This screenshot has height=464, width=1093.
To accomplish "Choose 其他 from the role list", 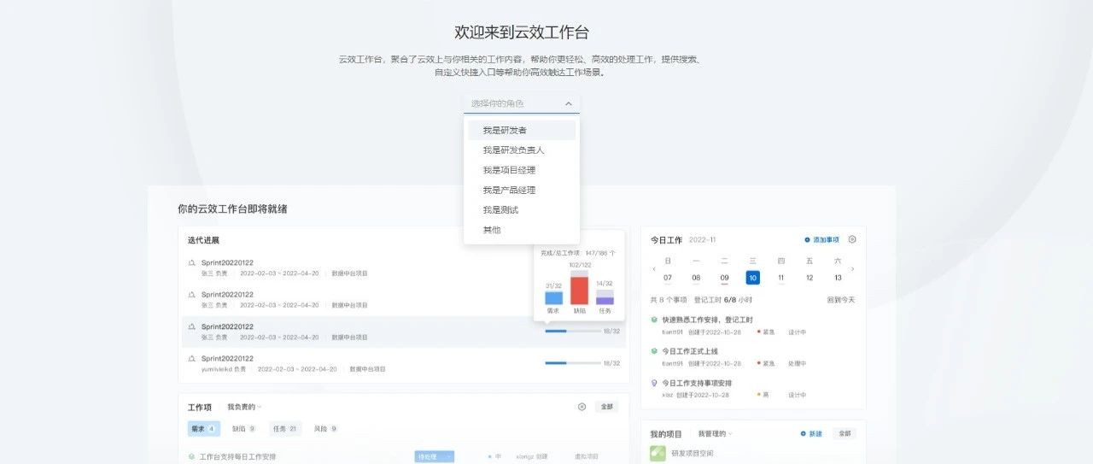I will click(522, 230).
